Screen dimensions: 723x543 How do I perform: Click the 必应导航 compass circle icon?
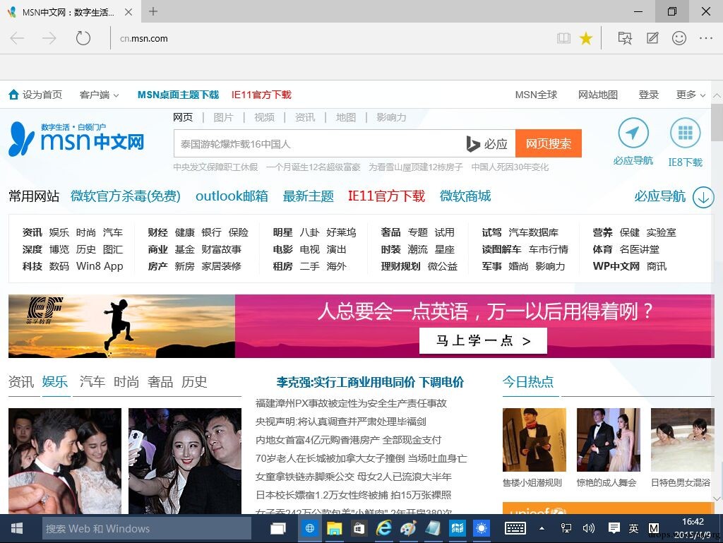coord(633,133)
